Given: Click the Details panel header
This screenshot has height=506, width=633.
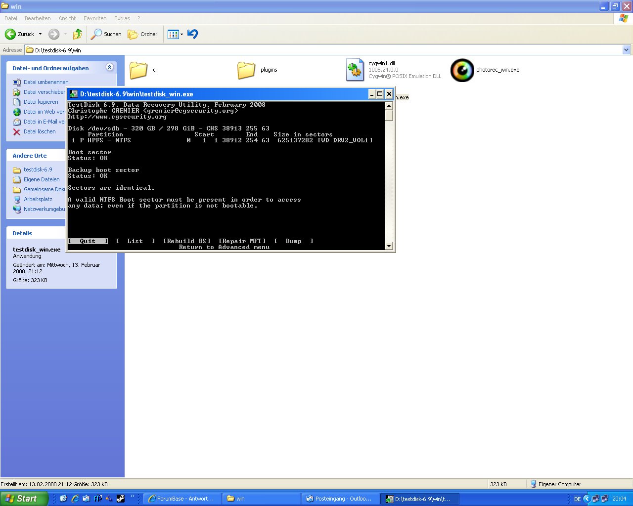Looking at the screenshot, I should pyautogui.click(x=36, y=233).
